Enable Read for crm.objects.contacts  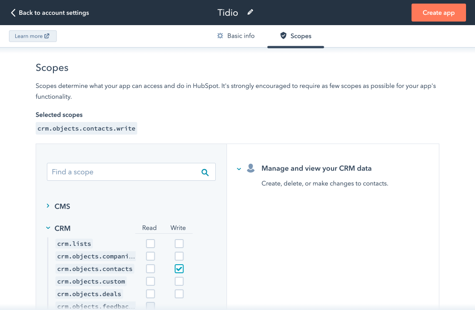tap(150, 269)
